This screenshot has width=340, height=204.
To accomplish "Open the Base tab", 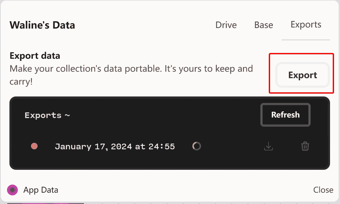I will point(264,25).
